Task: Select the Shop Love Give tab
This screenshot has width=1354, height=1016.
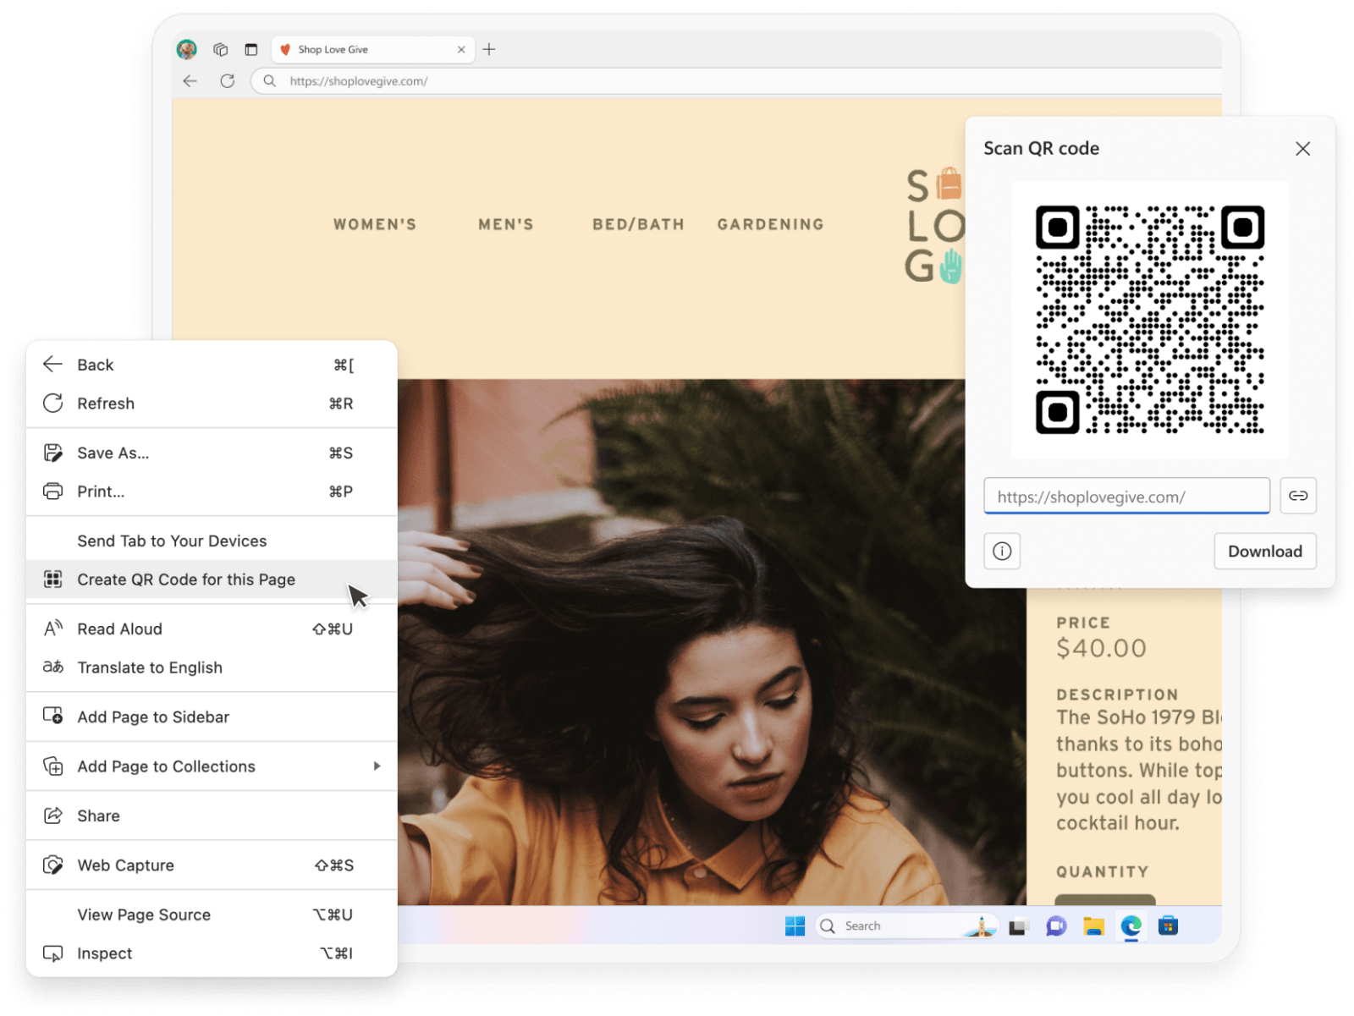Action: click(372, 50)
